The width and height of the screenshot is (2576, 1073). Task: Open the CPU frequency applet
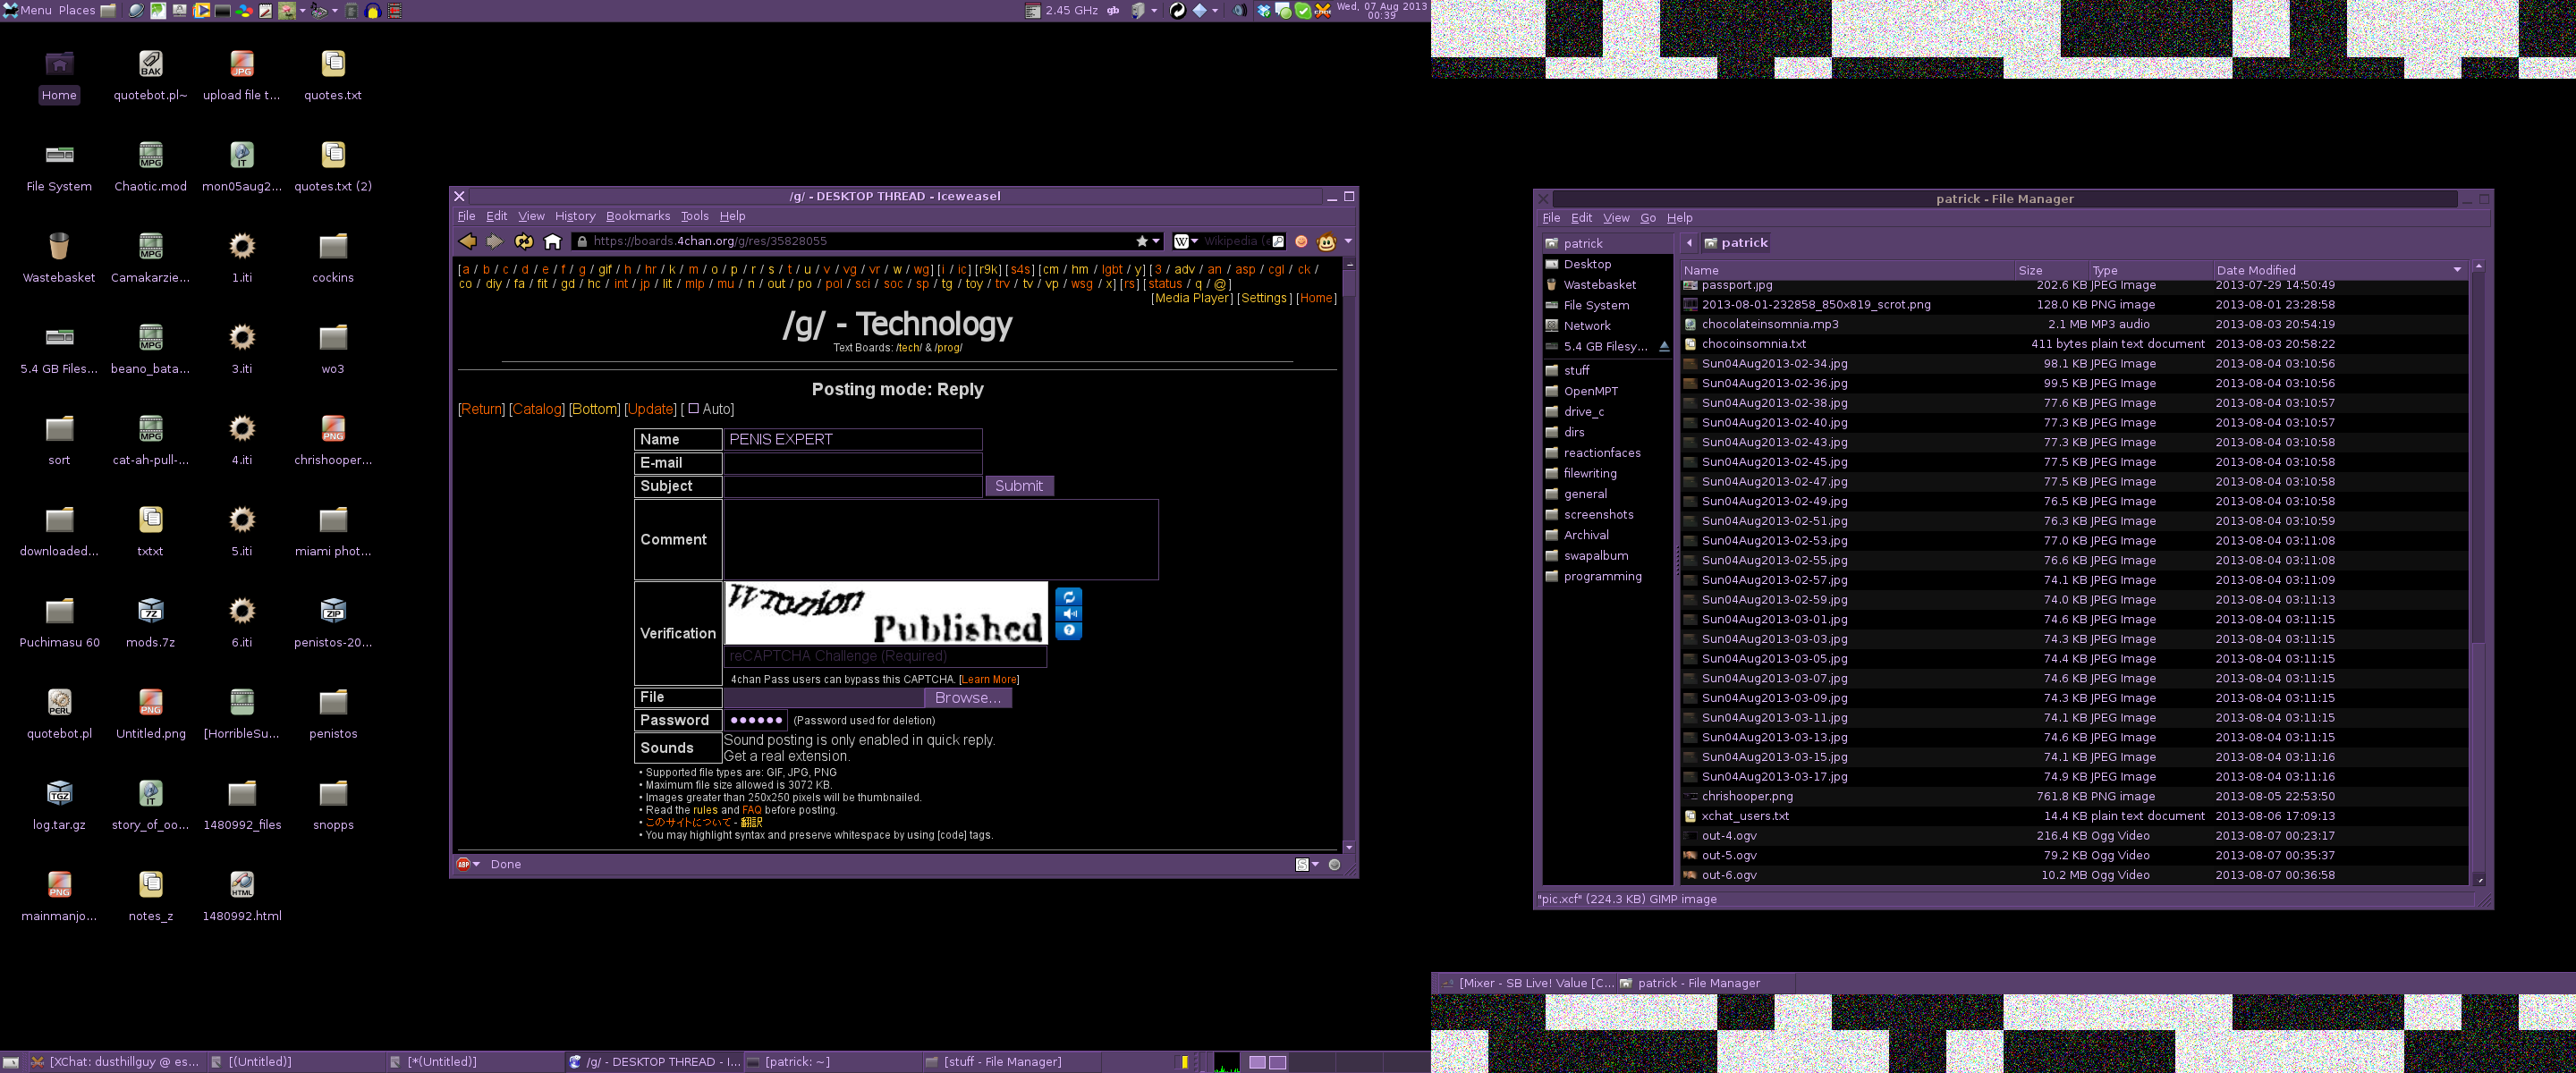1060,10
